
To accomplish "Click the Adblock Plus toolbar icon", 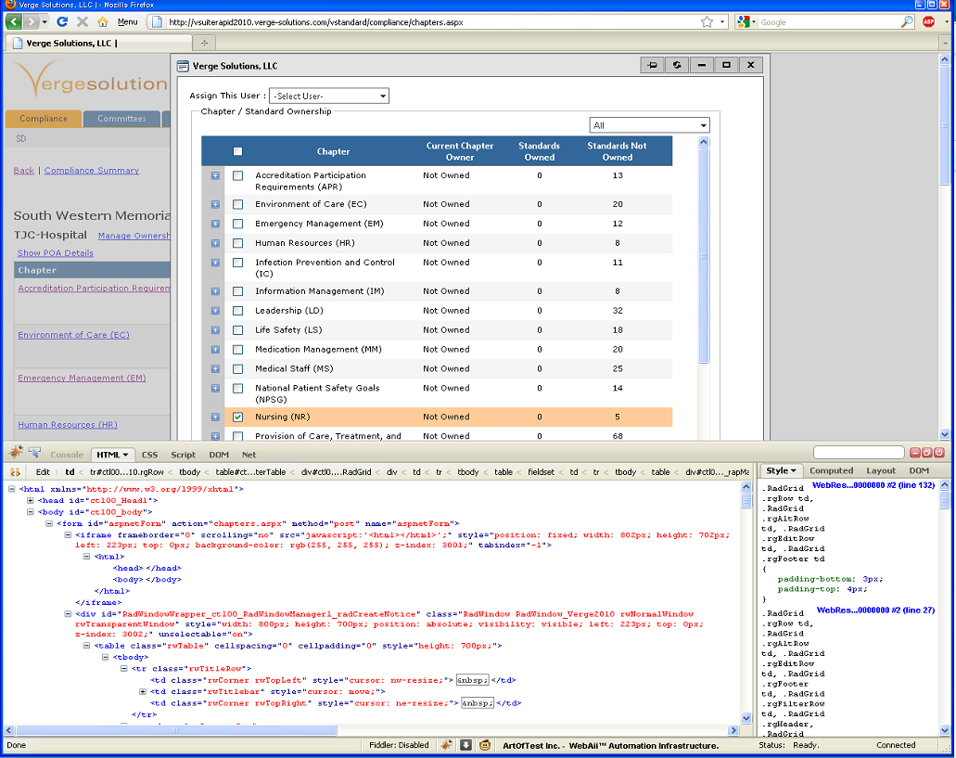I will pyautogui.click(x=928, y=21).
